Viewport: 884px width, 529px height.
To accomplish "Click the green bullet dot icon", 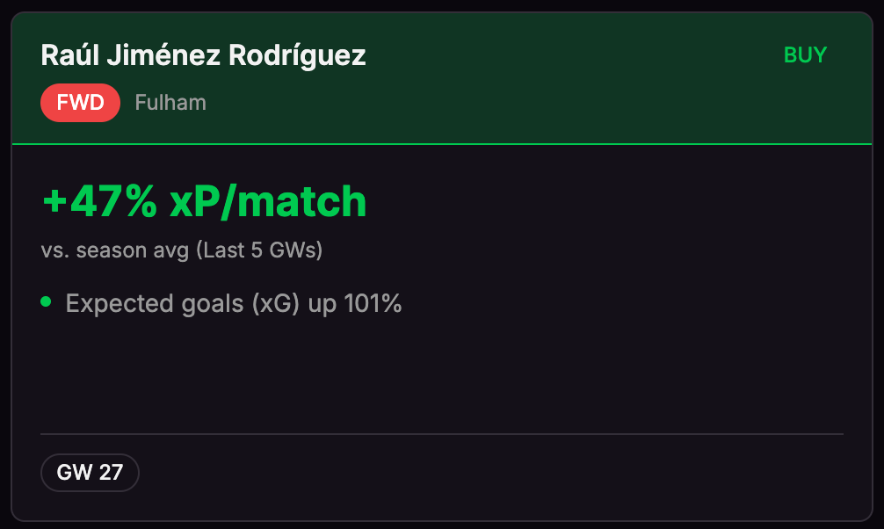I will pyautogui.click(x=46, y=302).
